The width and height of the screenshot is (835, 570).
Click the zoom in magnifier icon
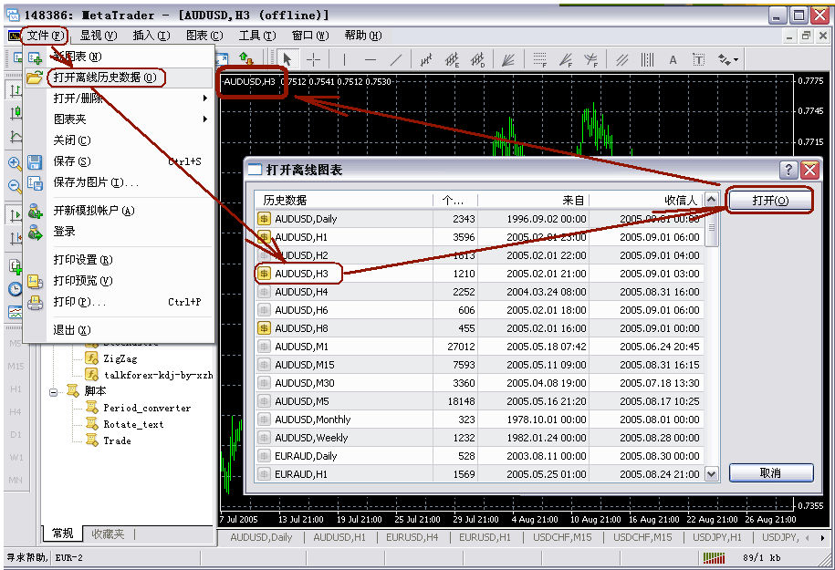tap(15, 163)
